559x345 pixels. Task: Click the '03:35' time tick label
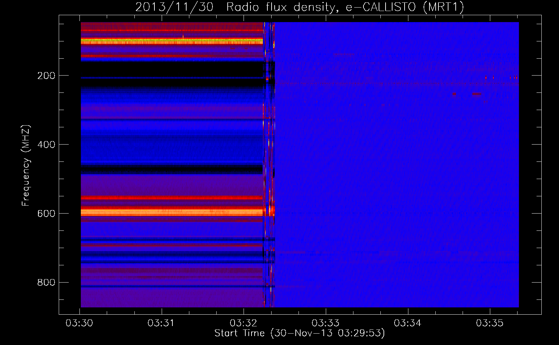coord(490,323)
